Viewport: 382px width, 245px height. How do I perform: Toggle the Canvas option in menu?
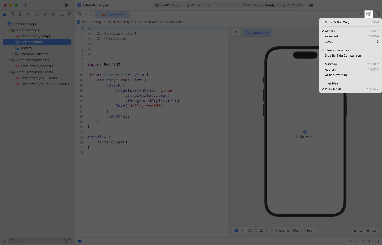coord(330,31)
